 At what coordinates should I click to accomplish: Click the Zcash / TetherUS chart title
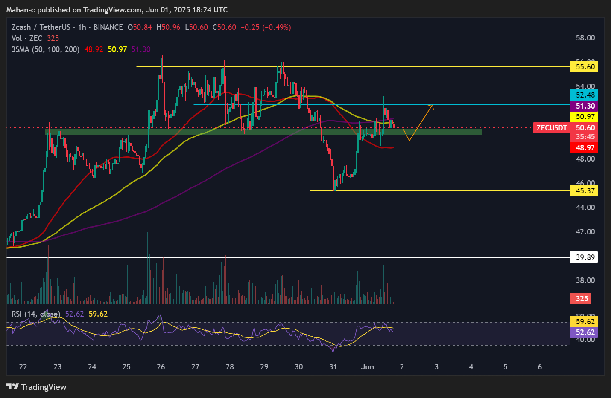point(41,27)
